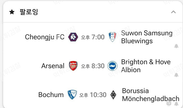183x108 pixels.
Task: Click the 팔로잉 section header title
Action: [29, 12]
